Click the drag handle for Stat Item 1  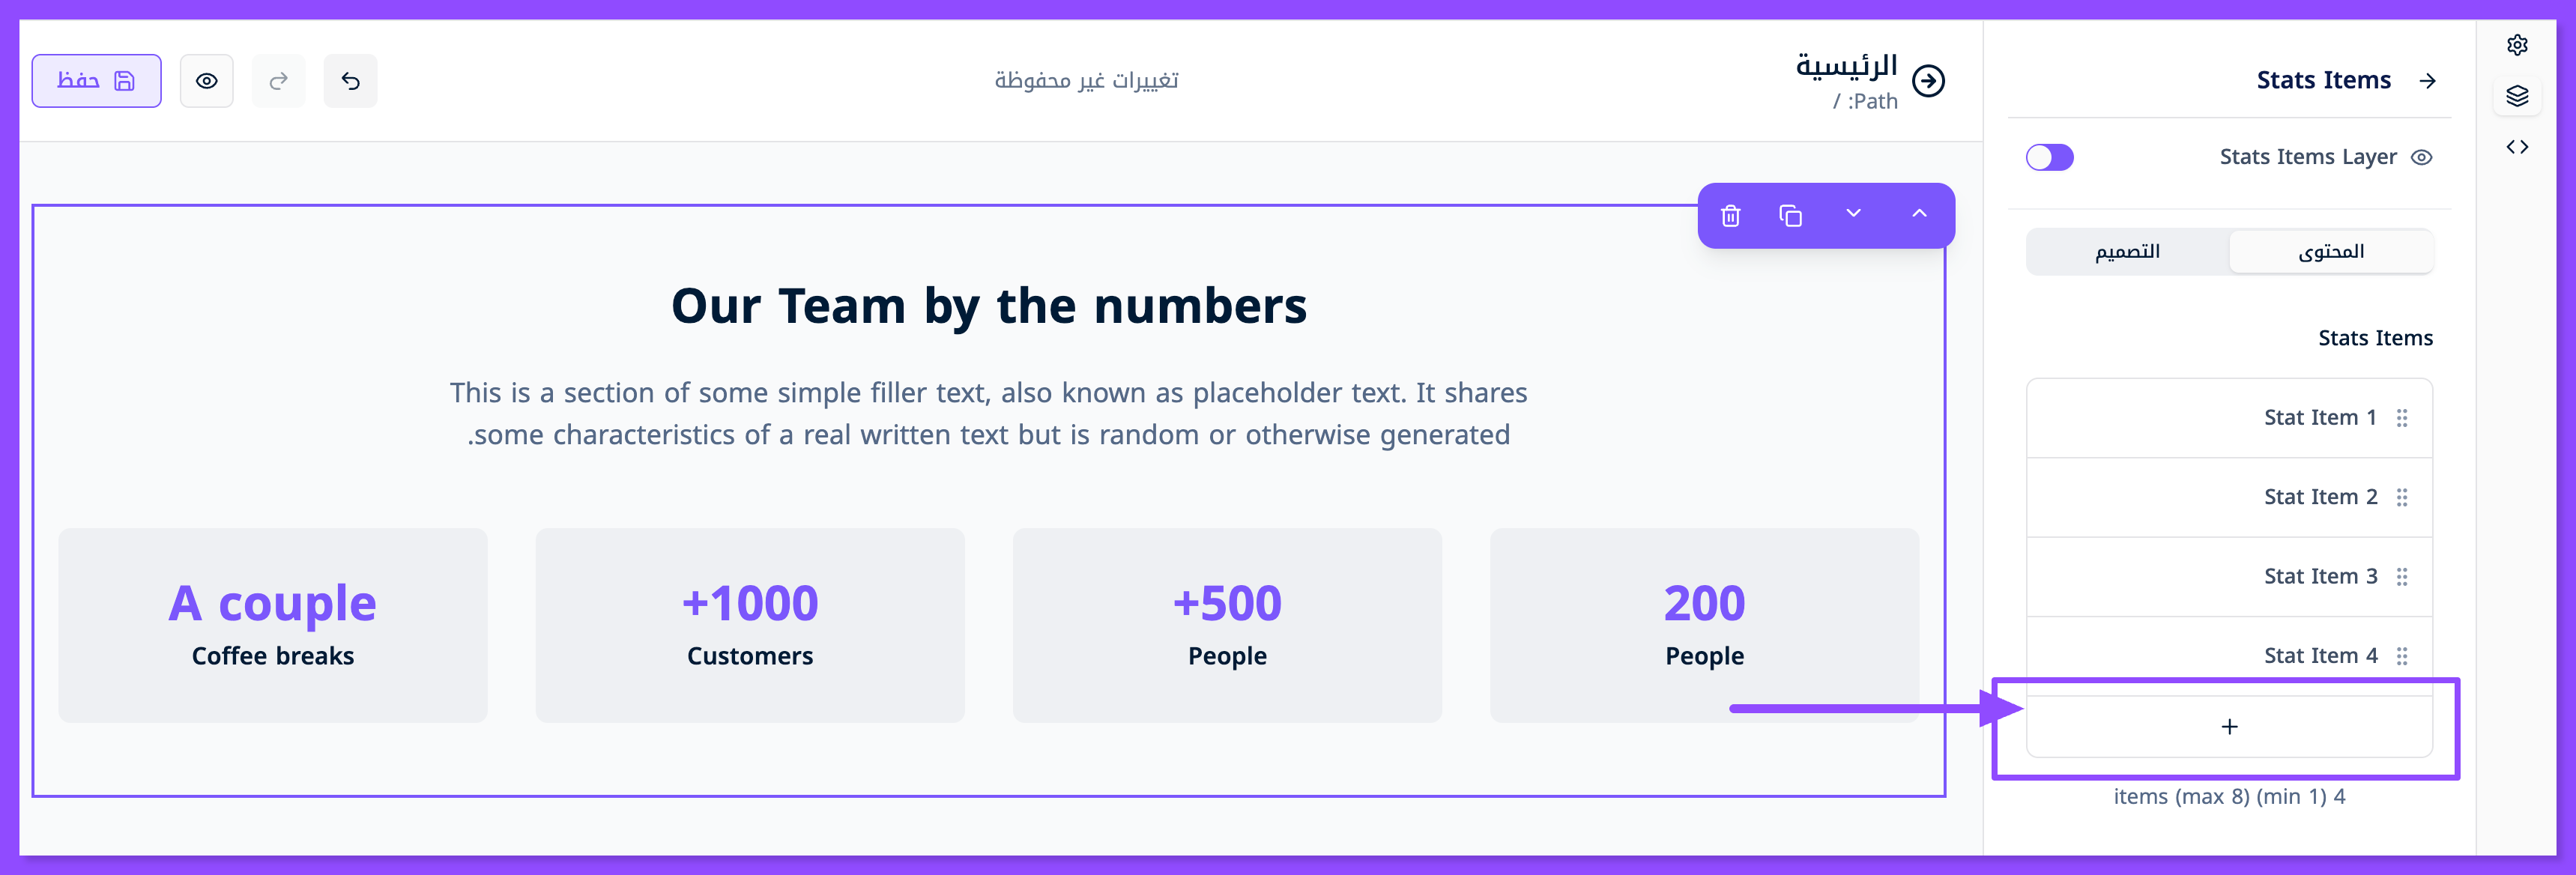2402,418
